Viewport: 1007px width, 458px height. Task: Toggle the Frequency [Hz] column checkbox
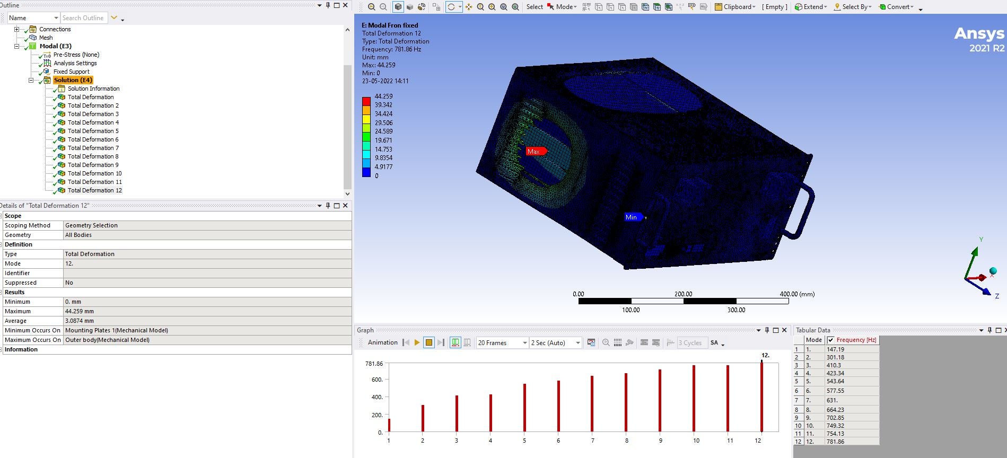pos(830,340)
